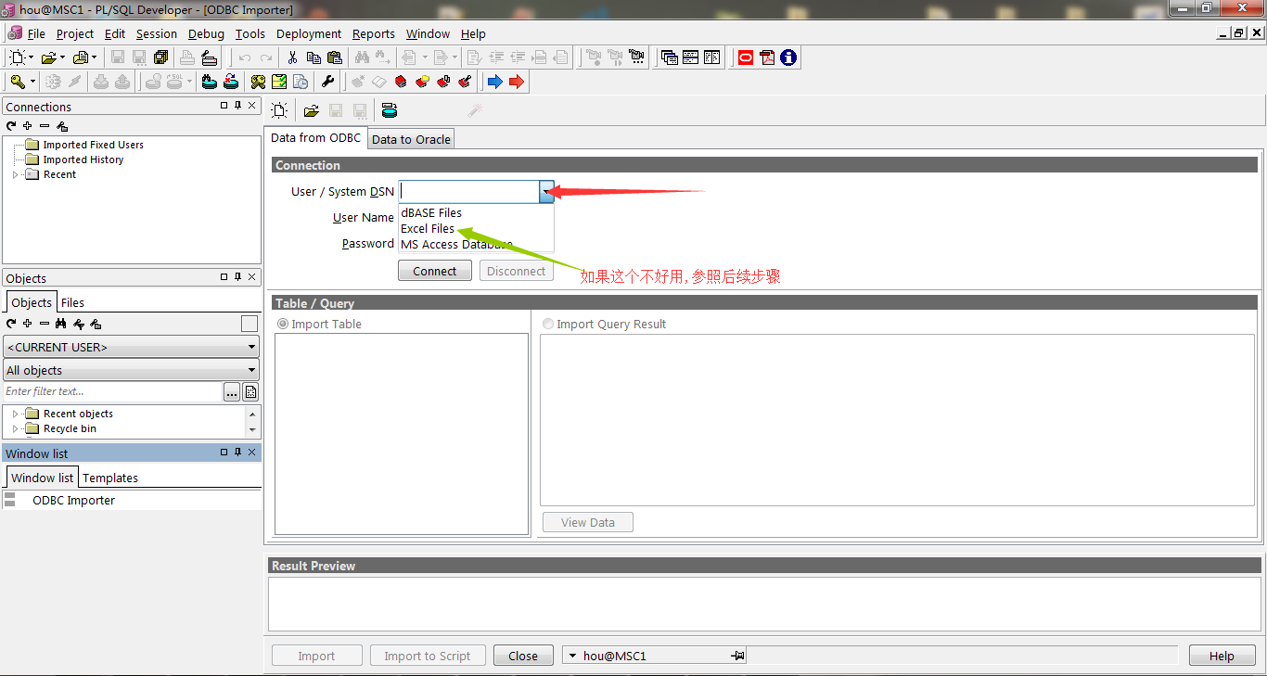This screenshot has height=676, width=1267.
Task: Select Excel Files from the DSN dropdown
Action: (427, 228)
